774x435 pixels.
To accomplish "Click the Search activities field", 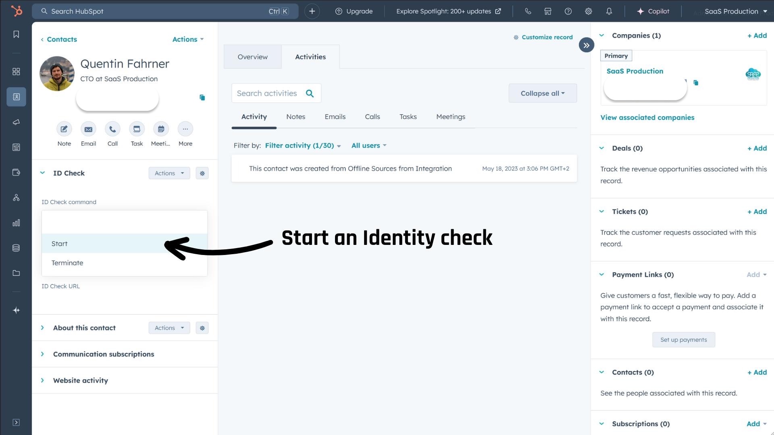I will [x=268, y=93].
